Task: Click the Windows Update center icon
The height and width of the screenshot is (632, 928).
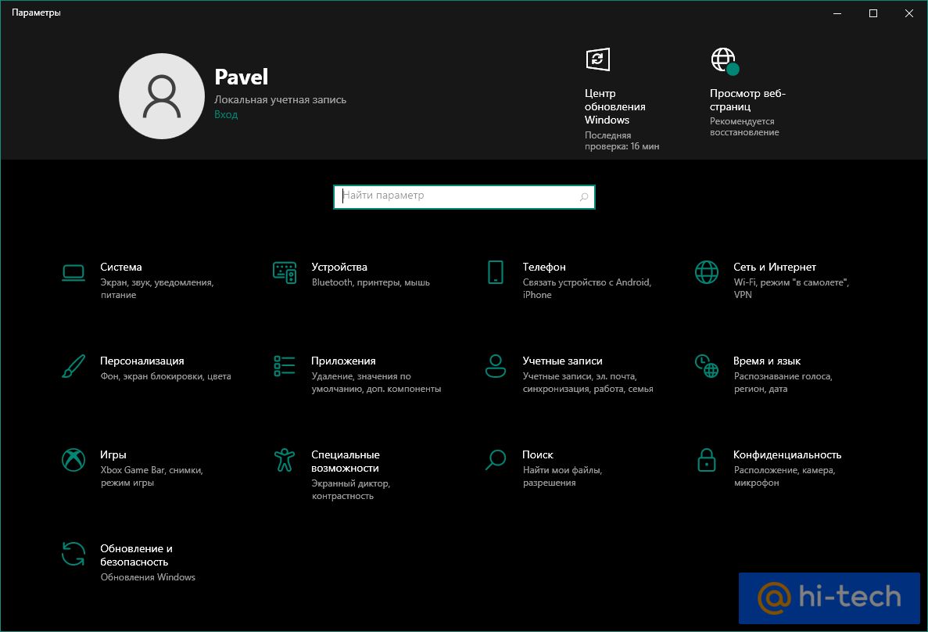Action: pos(598,59)
